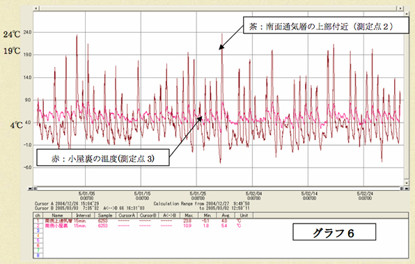Click the Name column header
This screenshot has width=415, height=264.
57,215
